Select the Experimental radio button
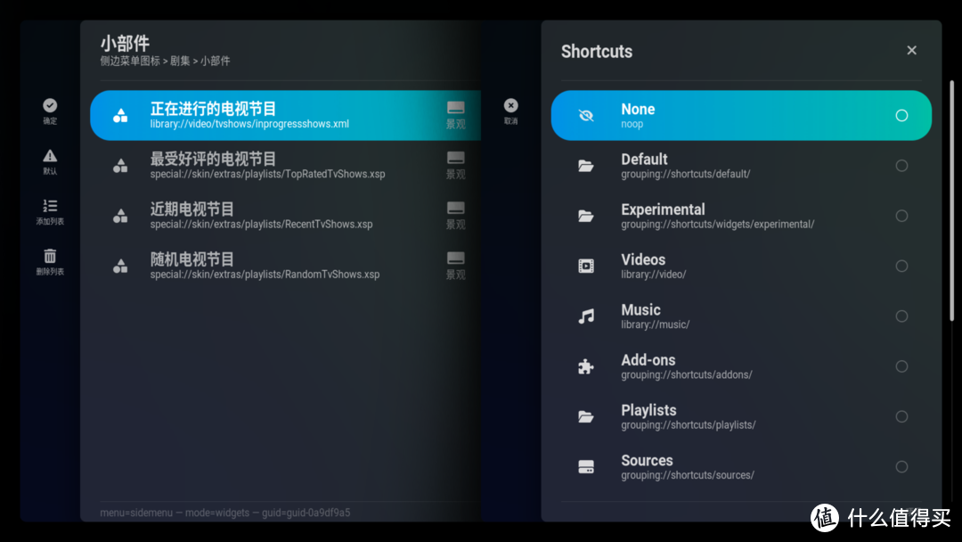Image resolution: width=962 pixels, height=542 pixels. coord(901,216)
